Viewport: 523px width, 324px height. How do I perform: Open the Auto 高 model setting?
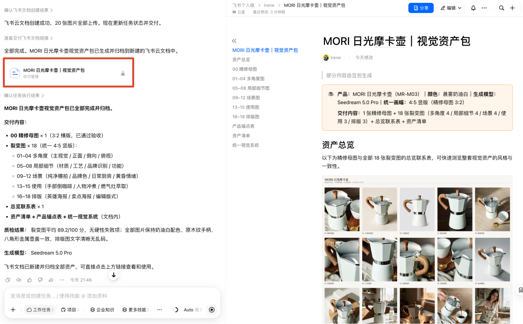(192, 309)
